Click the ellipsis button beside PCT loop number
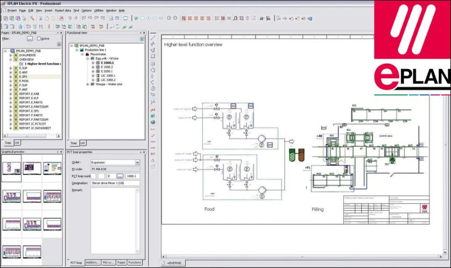The image size is (451, 268). pos(120,176)
